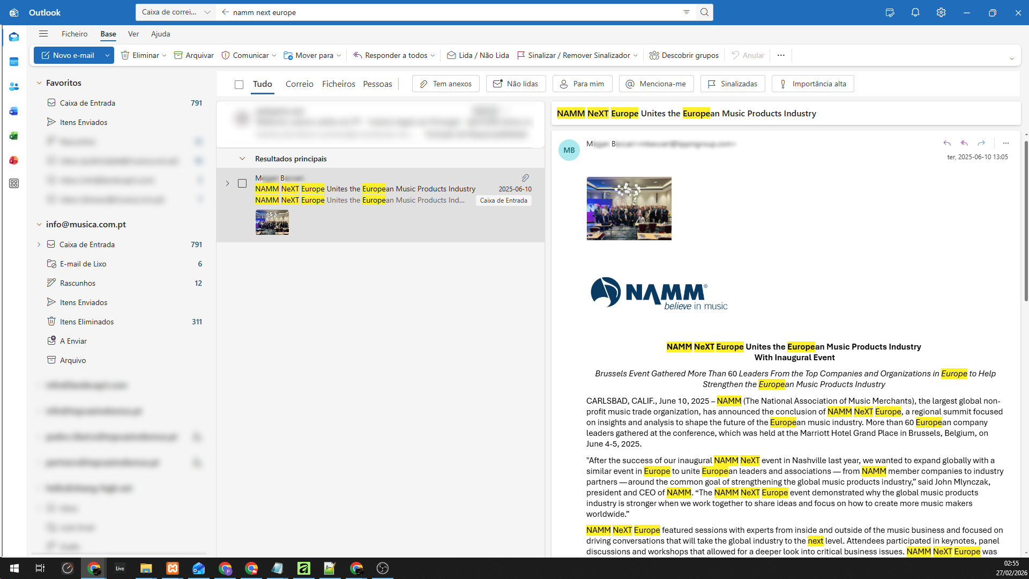
Task: Toggle the Sinalizadas filter
Action: pos(733,84)
